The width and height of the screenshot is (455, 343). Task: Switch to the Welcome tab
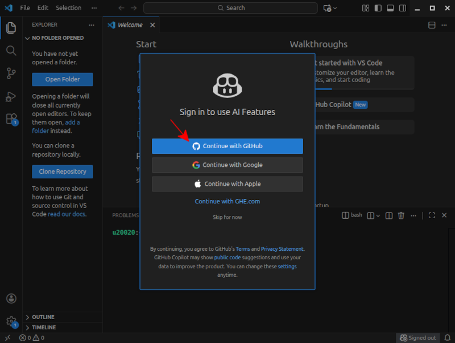click(130, 25)
